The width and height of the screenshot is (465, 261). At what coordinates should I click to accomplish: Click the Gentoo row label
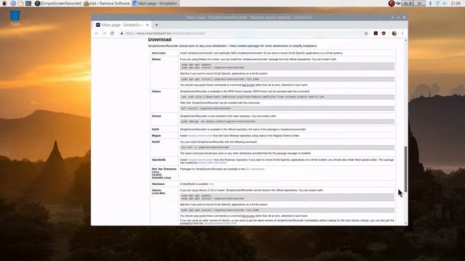[157, 116]
